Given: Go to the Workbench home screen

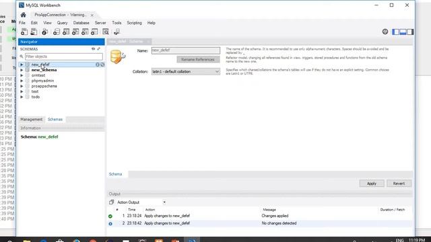Looking at the screenshot, I should [x=24, y=15].
